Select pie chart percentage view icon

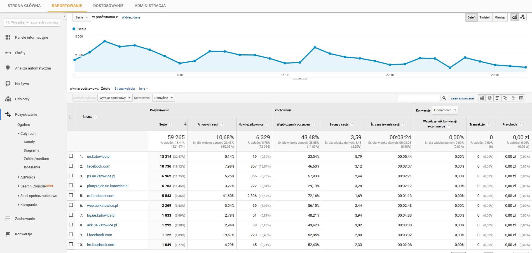tap(489, 98)
